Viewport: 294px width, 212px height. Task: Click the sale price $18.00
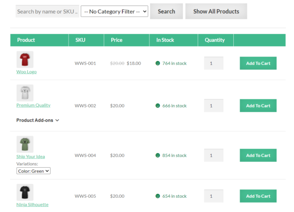click(x=134, y=63)
